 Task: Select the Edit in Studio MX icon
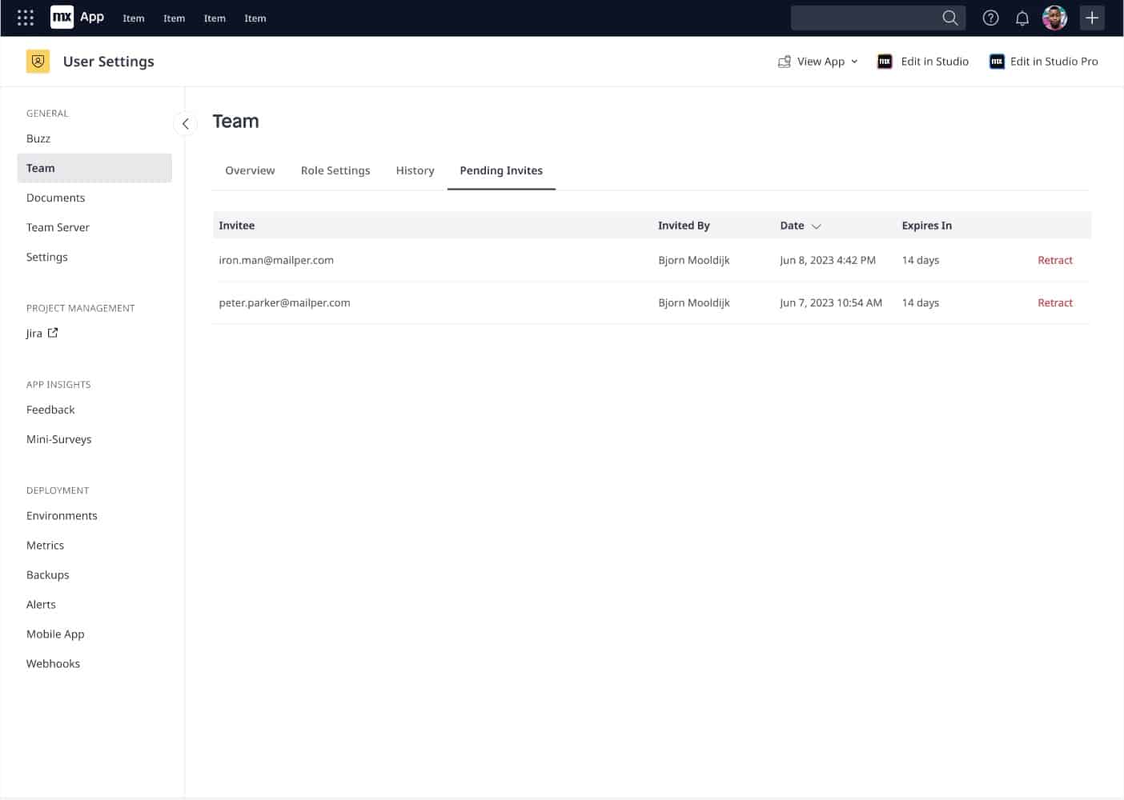click(884, 61)
